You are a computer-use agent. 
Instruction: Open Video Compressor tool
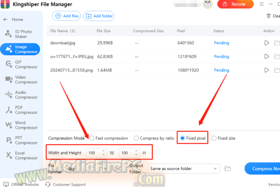[21, 79]
